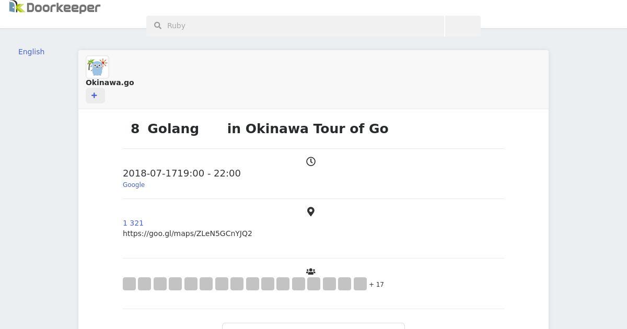Click the fifth participant avatar
The height and width of the screenshot is (329, 627).
coord(191,284)
